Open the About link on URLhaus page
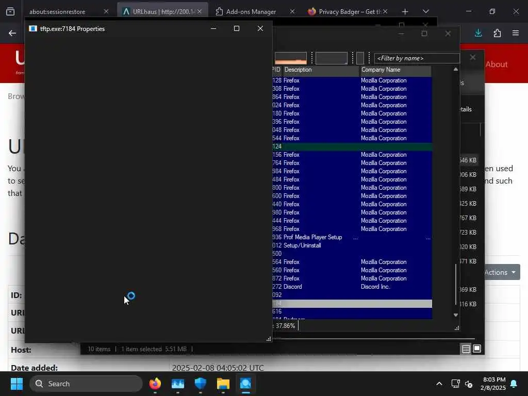This screenshot has width=528, height=396. click(497, 64)
